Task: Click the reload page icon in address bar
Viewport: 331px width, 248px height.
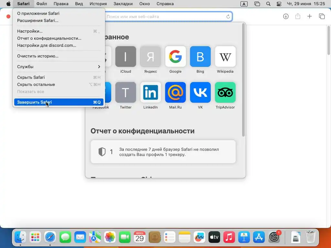Action: tap(228, 16)
